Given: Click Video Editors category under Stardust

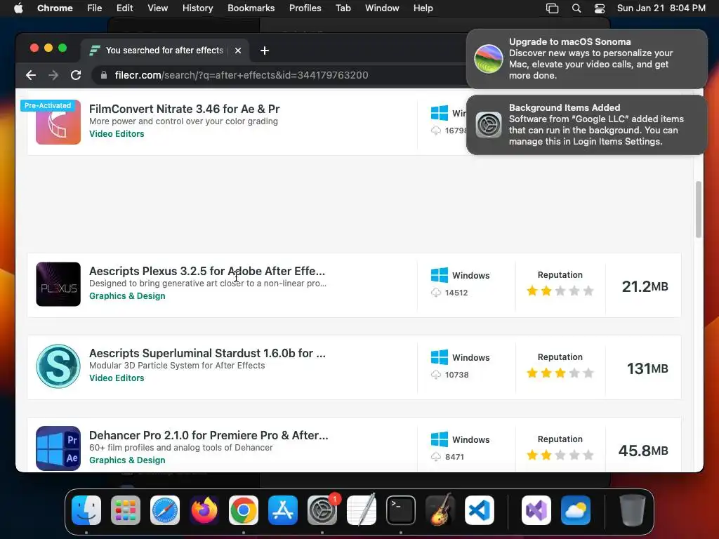Looking at the screenshot, I should click(117, 378).
